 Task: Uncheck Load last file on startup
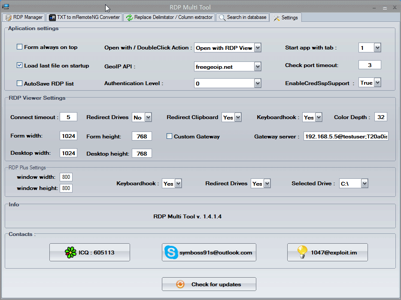click(x=19, y=65)
